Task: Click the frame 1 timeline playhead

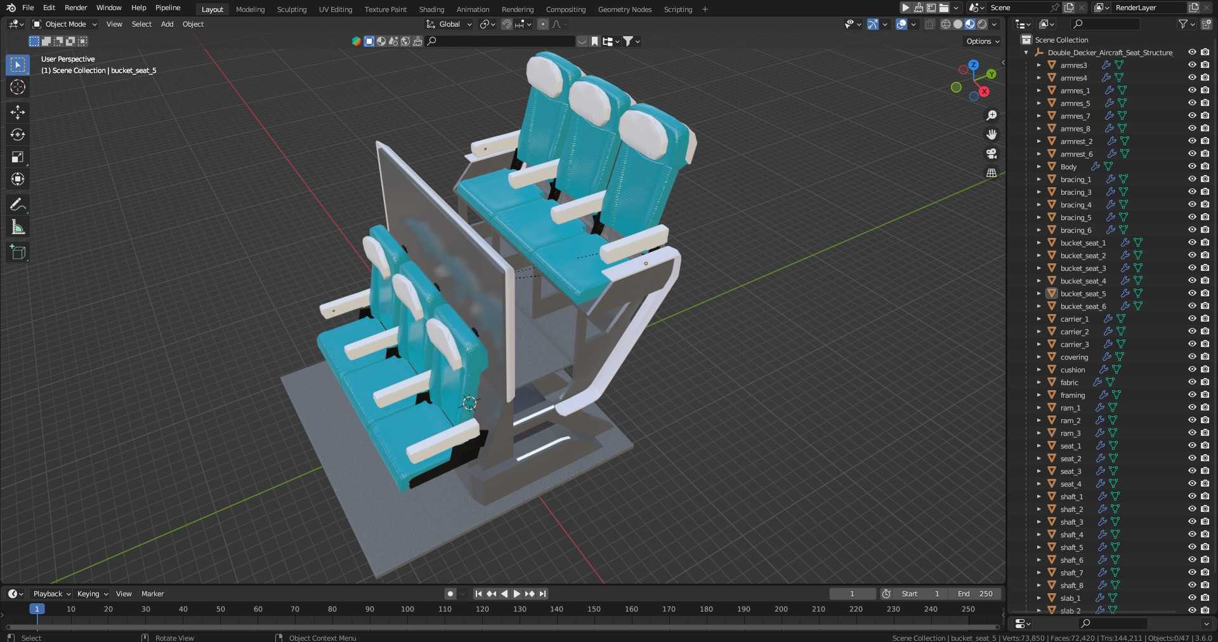Action: pos(37,609)
